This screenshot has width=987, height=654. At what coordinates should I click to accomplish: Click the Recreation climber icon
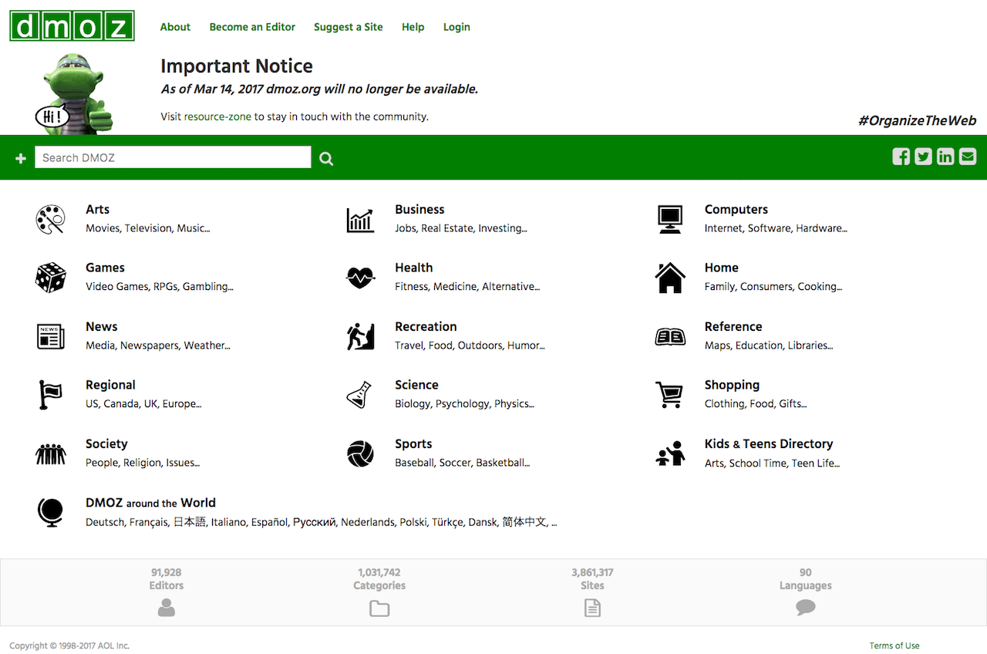pos(360,336)
